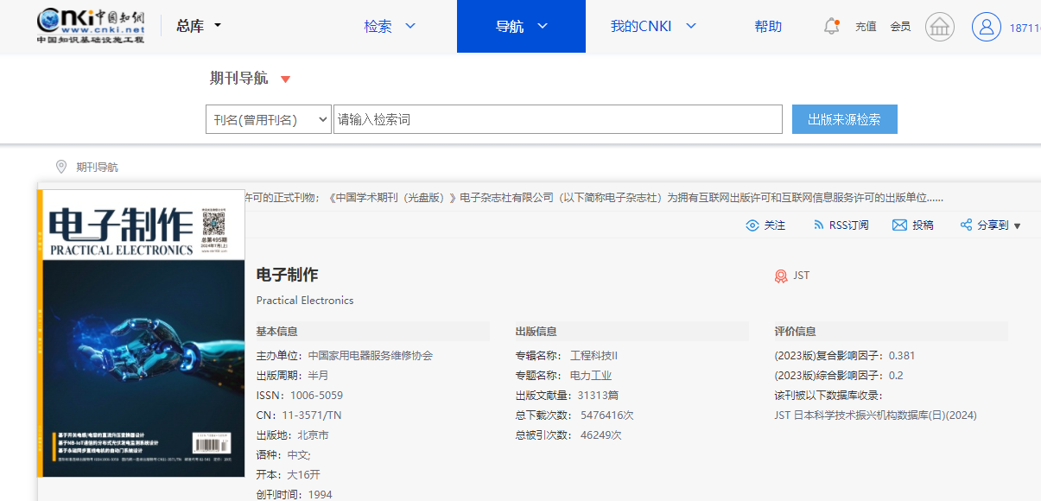Click CN value 11-3571/TN
Viewport: 1041px width, 501px height.
(311, 415)
